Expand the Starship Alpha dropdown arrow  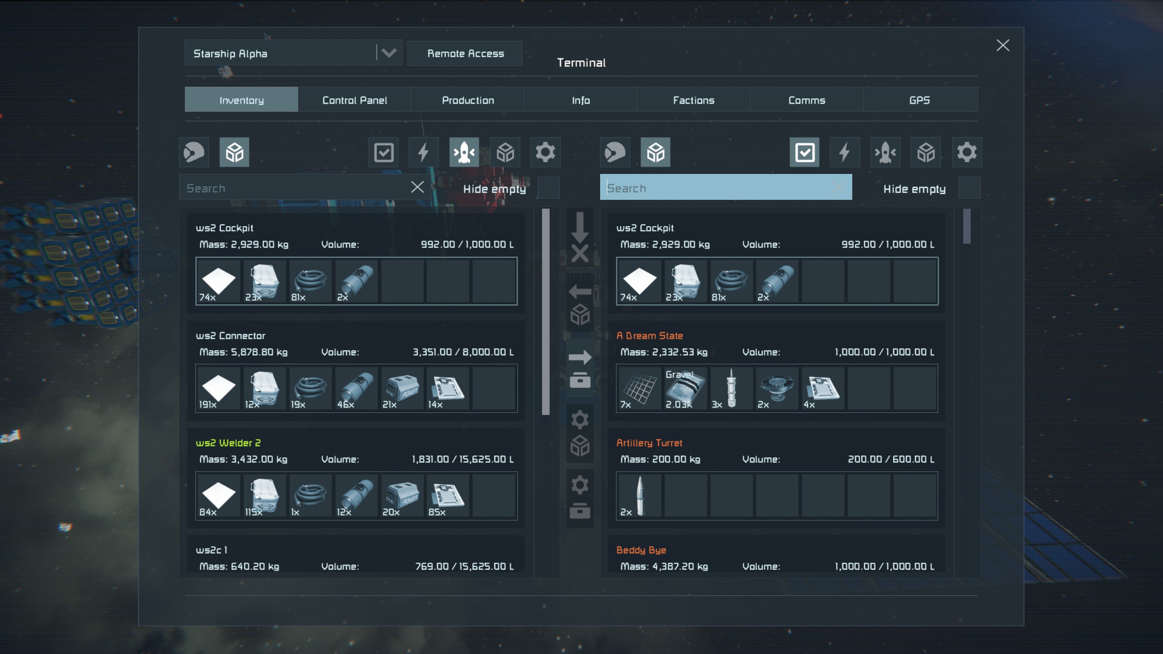click(389, 53)
